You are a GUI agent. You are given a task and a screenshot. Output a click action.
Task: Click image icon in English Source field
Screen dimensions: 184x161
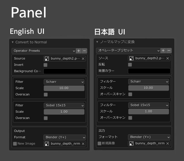[47, 59]
